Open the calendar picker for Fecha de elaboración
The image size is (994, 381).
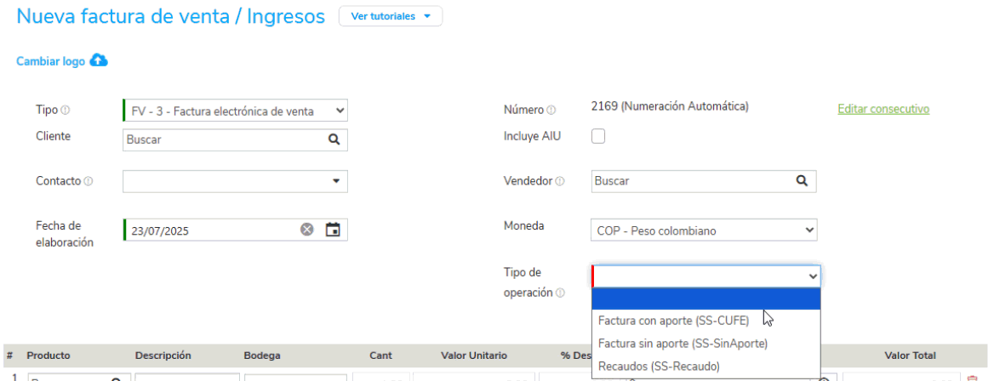coord(333,230)
